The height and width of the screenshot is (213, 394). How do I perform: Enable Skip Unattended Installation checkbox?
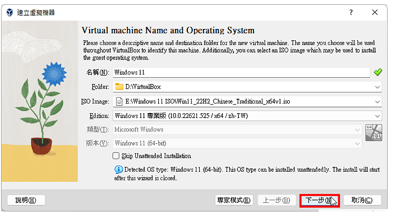tap(116, 156)
